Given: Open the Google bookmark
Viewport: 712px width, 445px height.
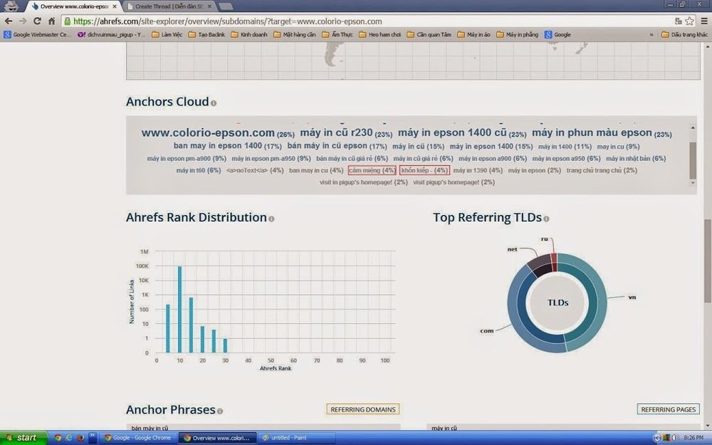Looking at the screenshot, I should (x=557, y=34).
